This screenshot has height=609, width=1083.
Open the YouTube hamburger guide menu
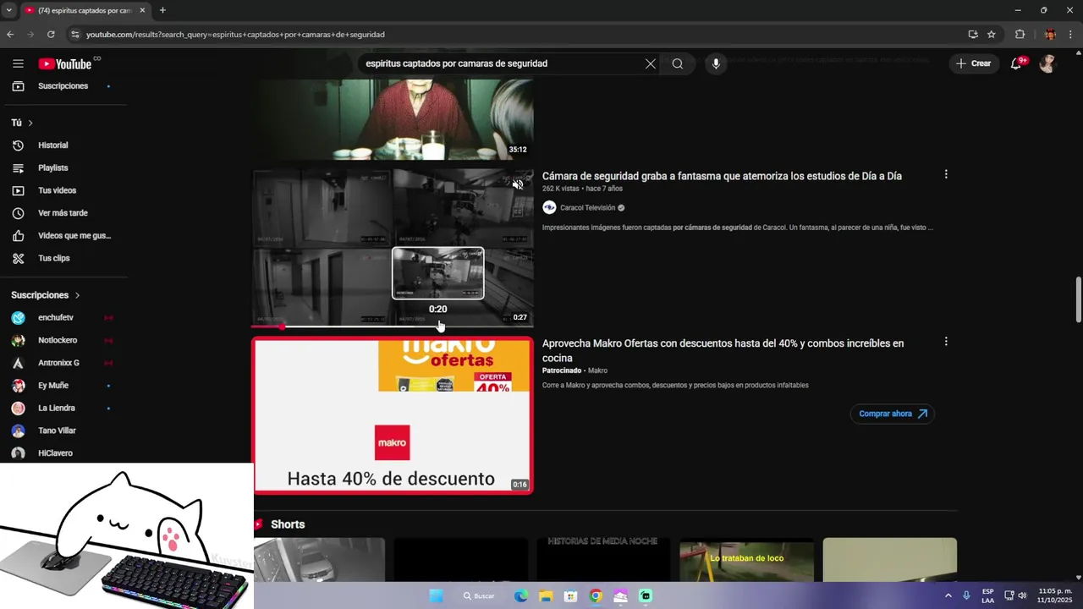point(18,63)
